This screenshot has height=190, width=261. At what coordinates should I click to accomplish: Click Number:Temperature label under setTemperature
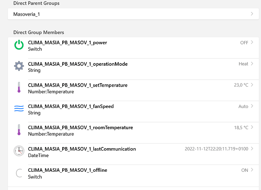pyautogui.click(x=51, y=92)
